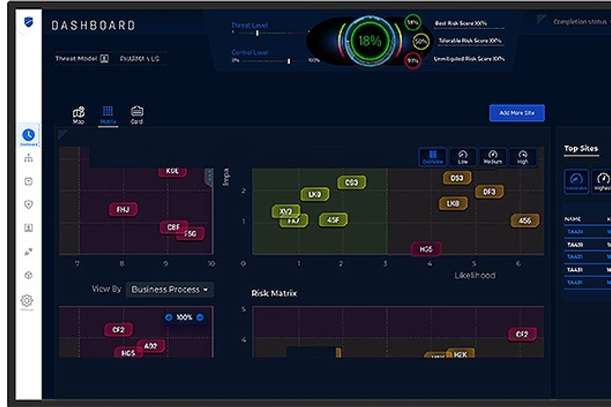
Task: Select the Highest gauge in Top Sites
Action: point(602,181)
